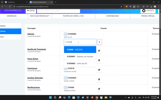Bookmark this page with the star icon
Viewport: 161px width, 100px height.
pyautogui.click(x=121, y=7)
